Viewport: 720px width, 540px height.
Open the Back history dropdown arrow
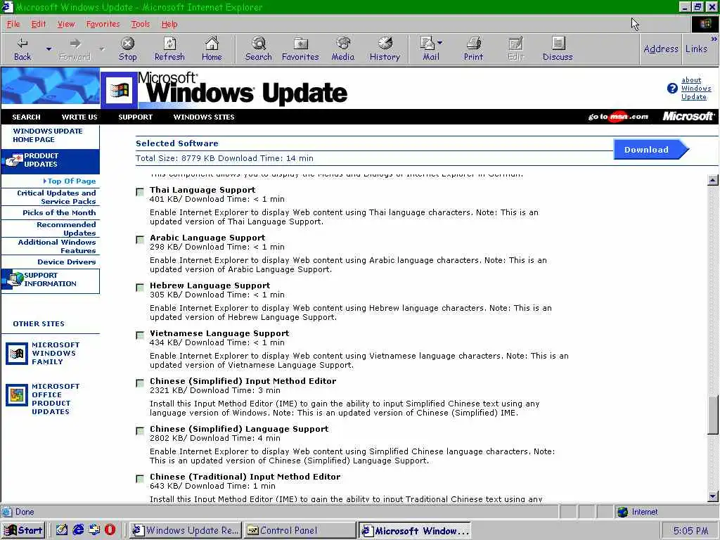(x=49, y=49)
